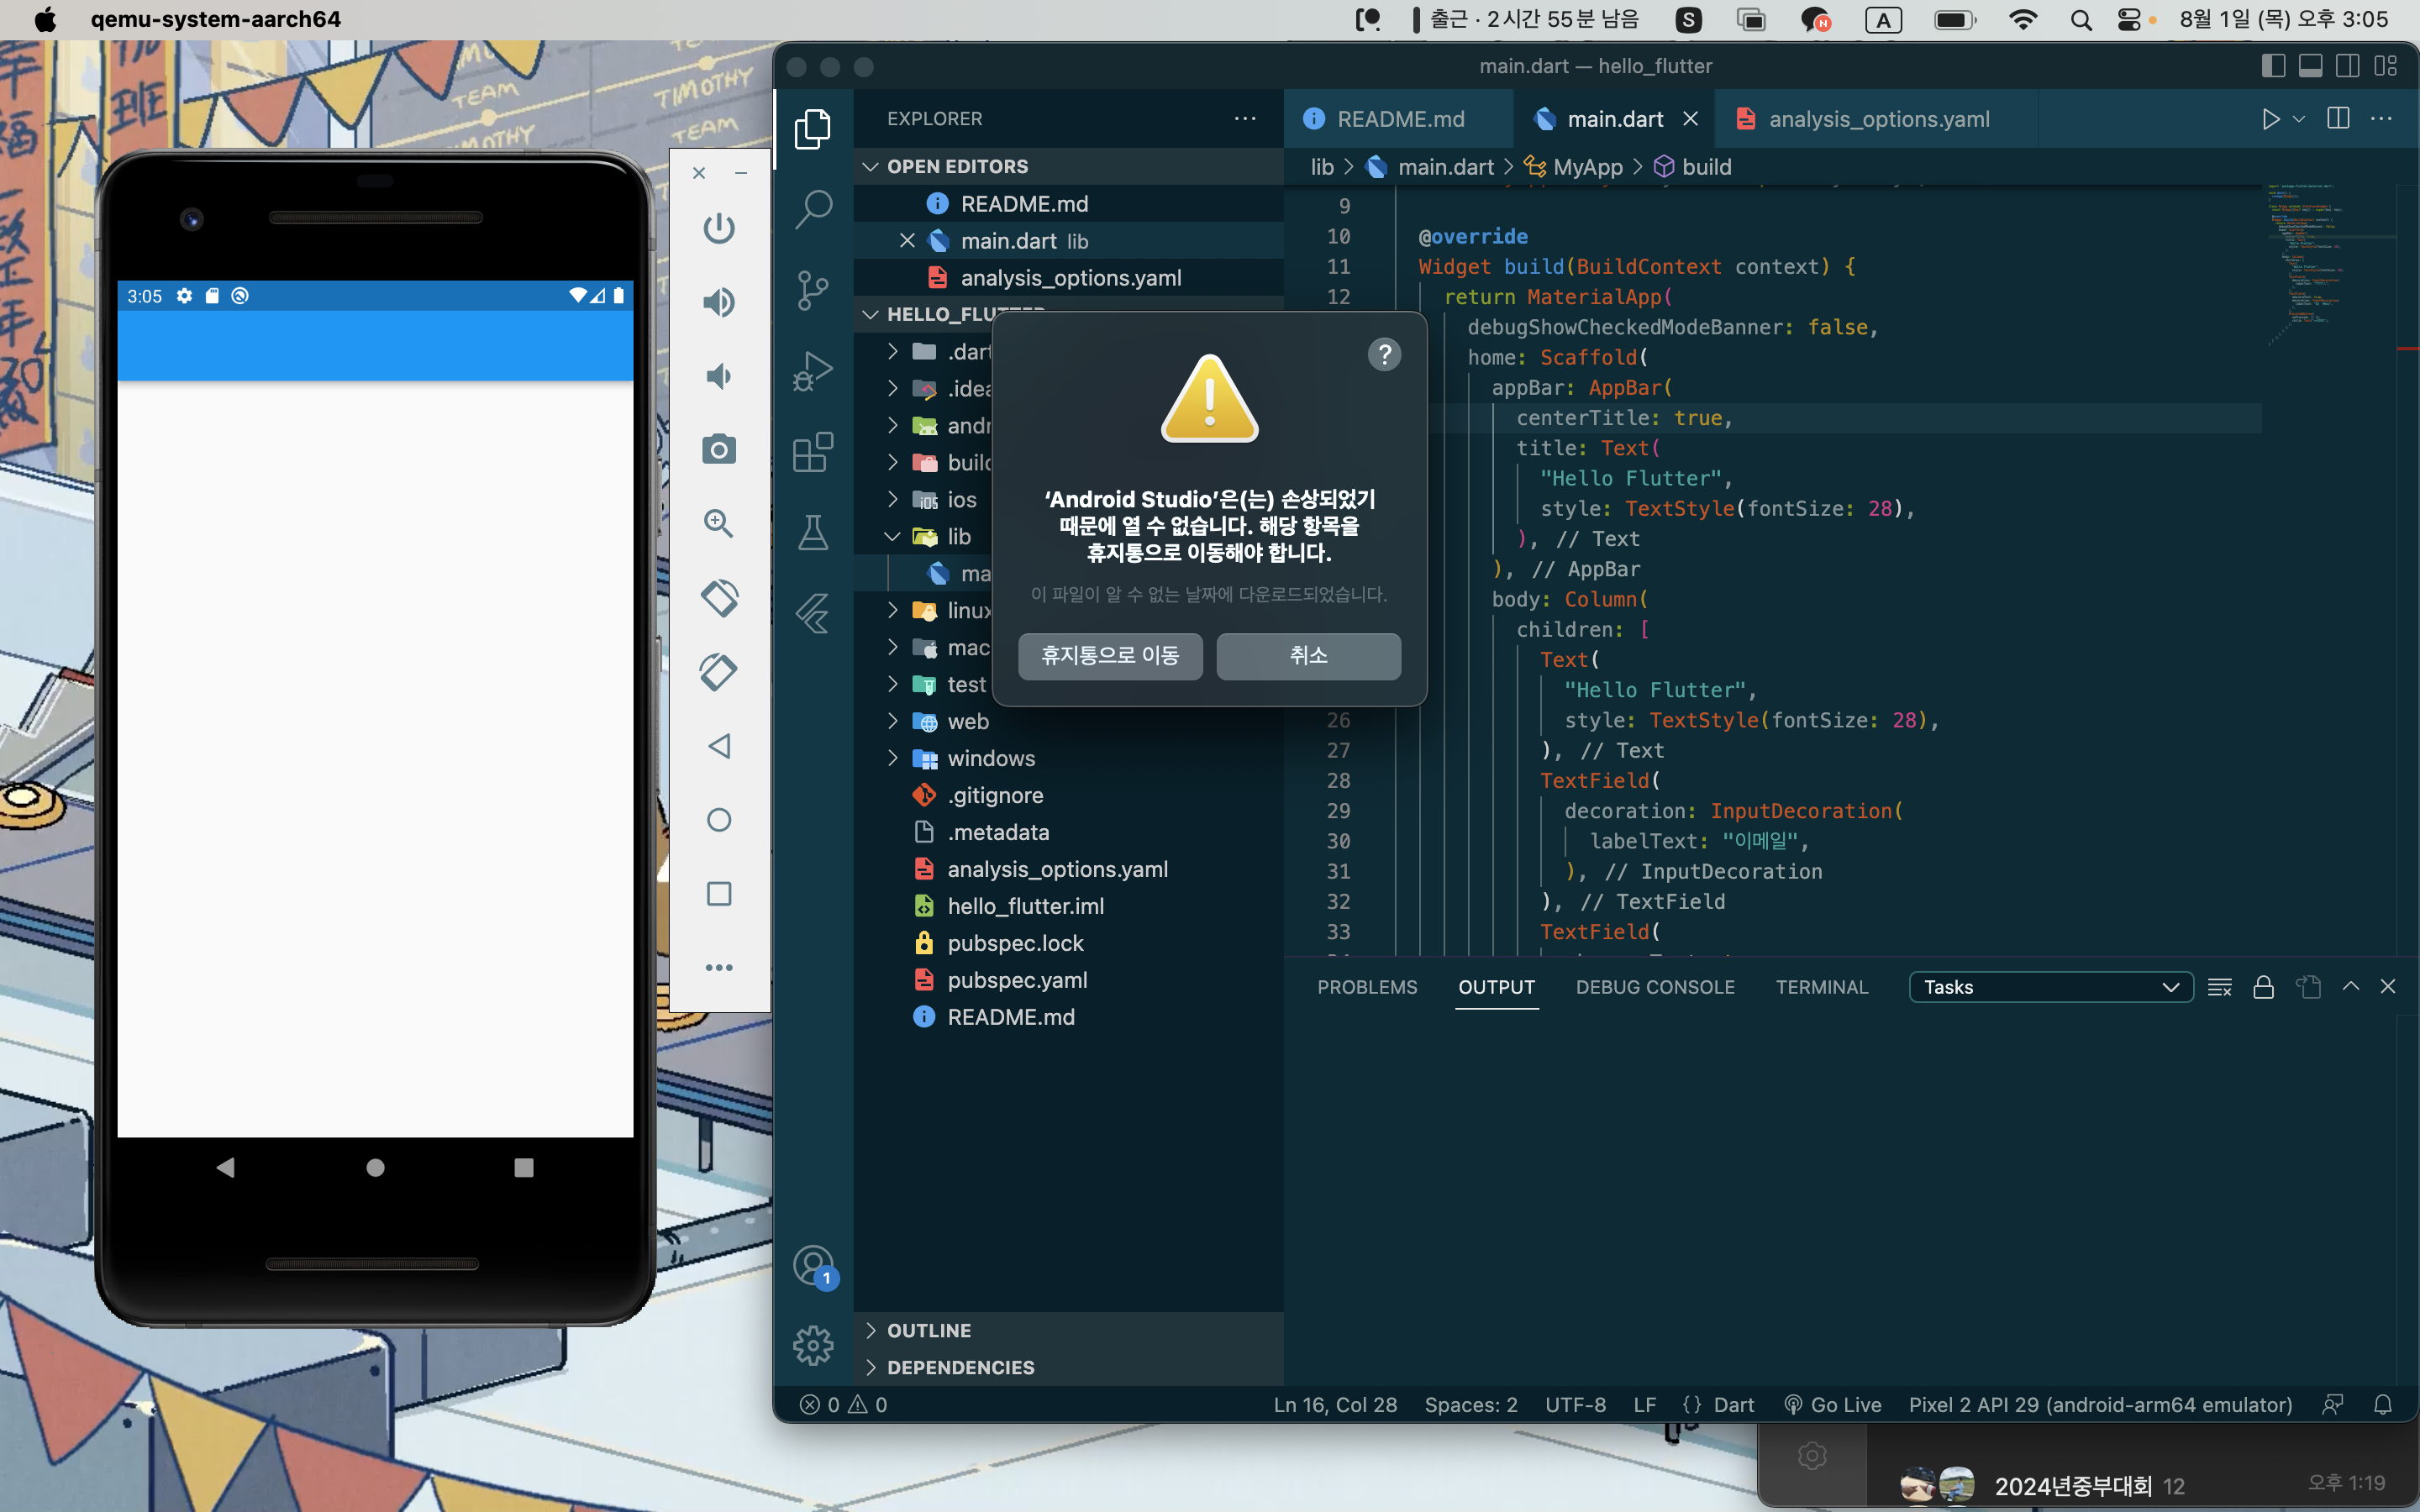2420x1512 pixels.
Task: Click the emulator volume up button
Action: [x=719, y=302]
